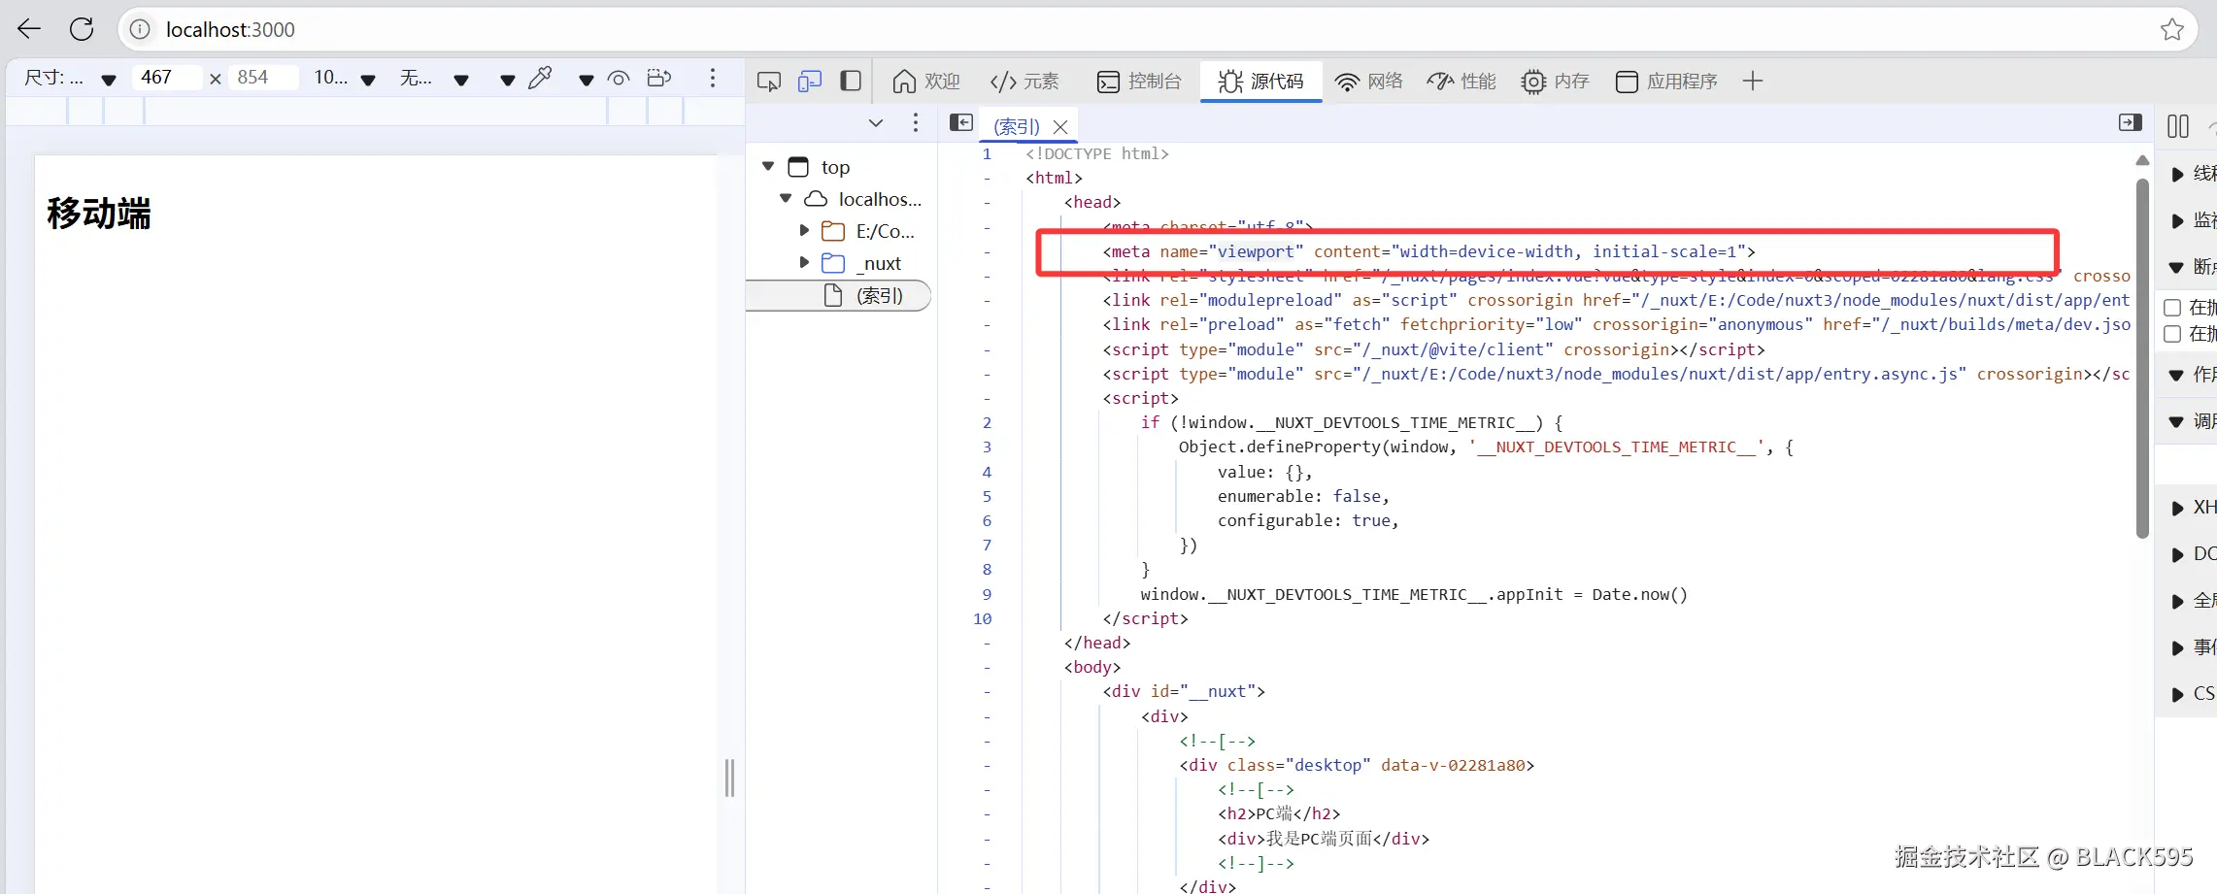This screenshot has width=2217, height=894.
Task: Toggle the DevTools activity sidebar icon
Action: 851,82
